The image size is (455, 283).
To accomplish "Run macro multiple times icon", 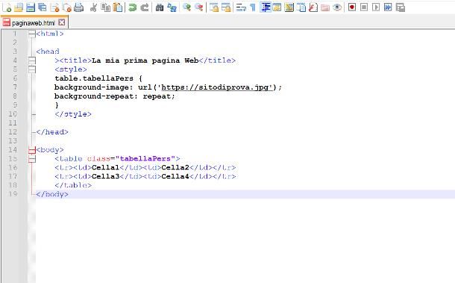I will point(388,7).
